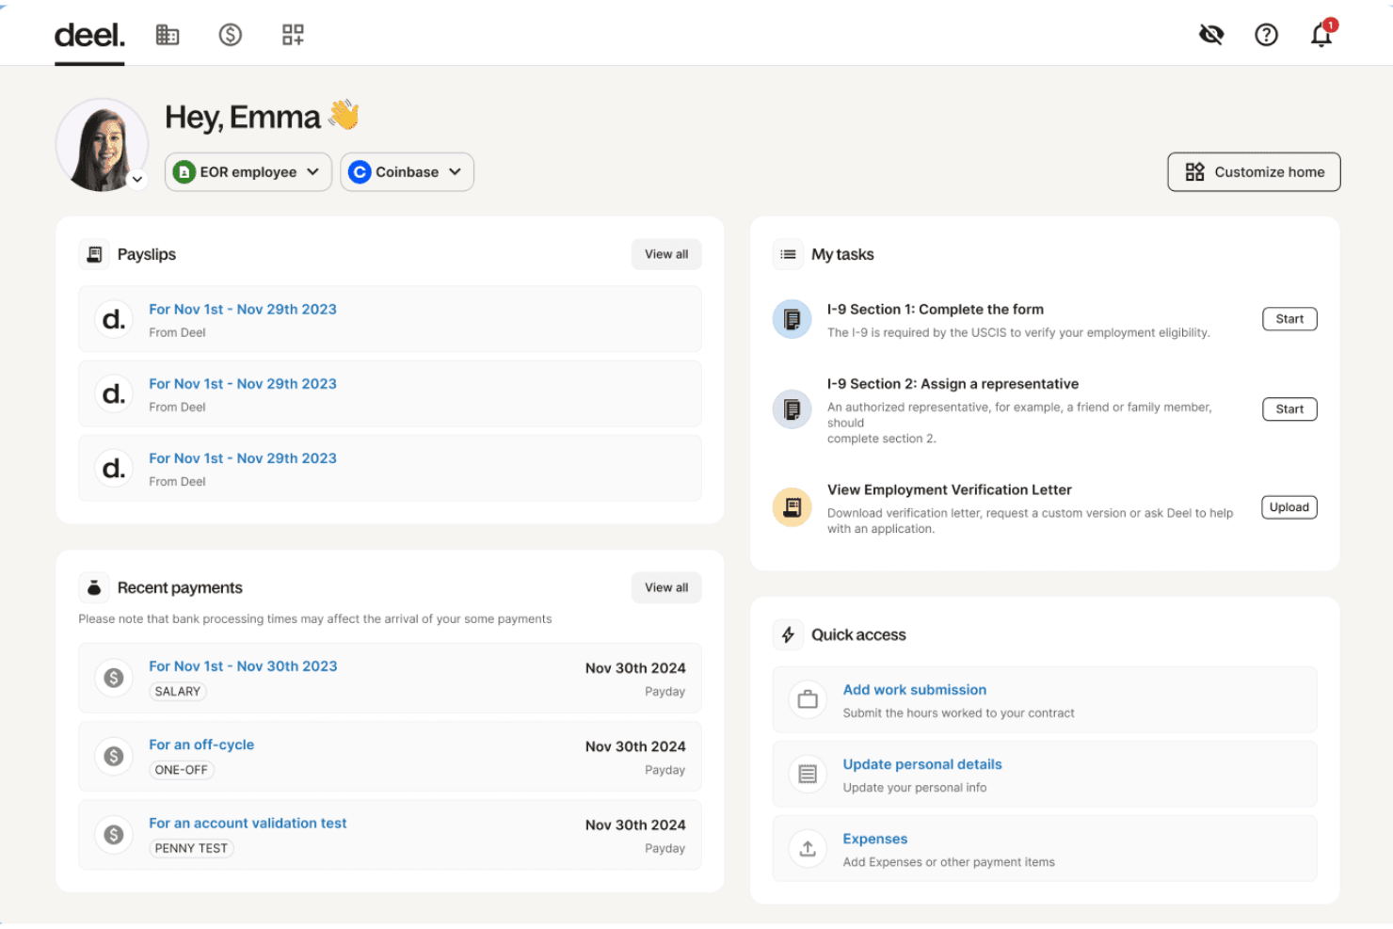1393x929 pixels.
Task: Click the dollar icon on the penny test payment
Action: 114,834
